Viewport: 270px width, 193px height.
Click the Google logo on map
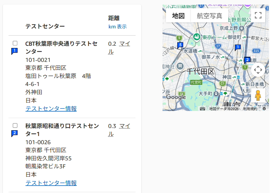(176, 97)
